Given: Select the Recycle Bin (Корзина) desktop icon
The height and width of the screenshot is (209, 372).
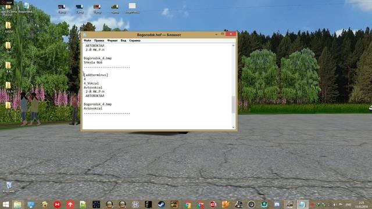Looking at the screenshot, I should (x=9, y=187).
